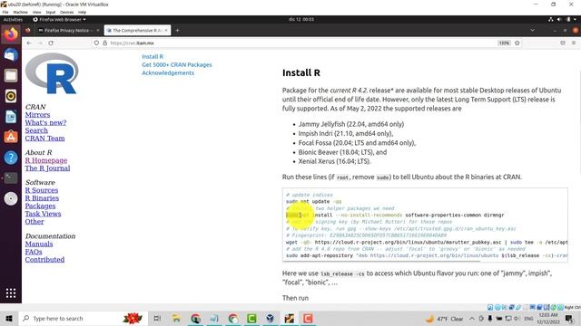Open Firefox from the Ubuntu dock

point(11,34)
